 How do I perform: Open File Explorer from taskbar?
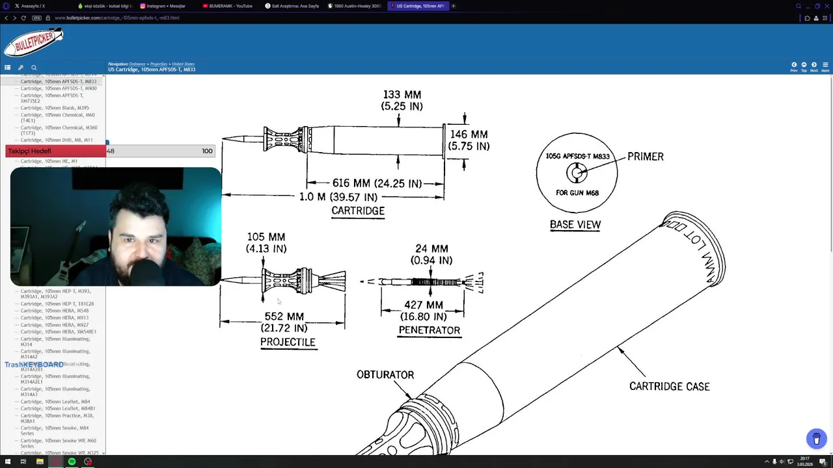pyautogui.click(x=40, y=461)
